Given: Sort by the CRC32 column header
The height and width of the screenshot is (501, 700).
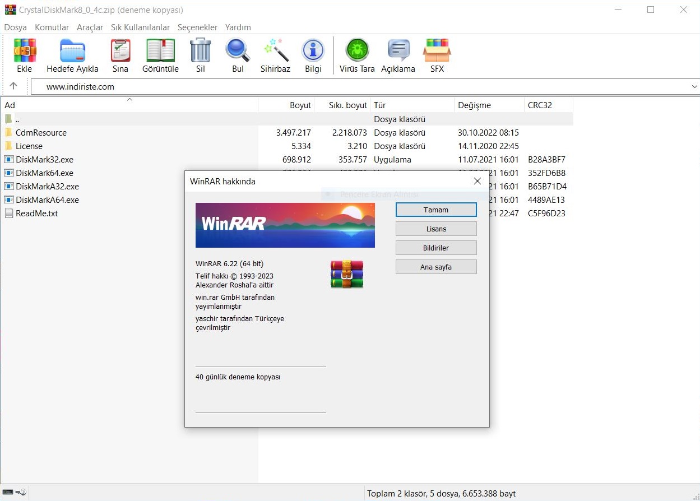Looking at the screenshot, I should [x=549, y=105].
